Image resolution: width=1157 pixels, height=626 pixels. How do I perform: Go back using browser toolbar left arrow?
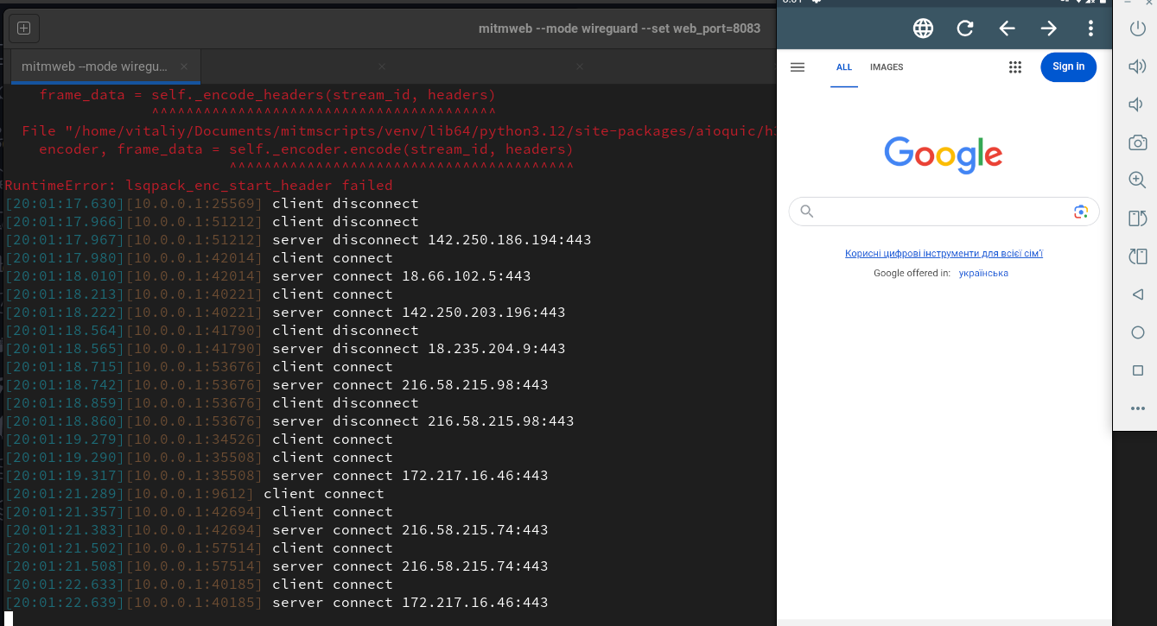coord(1007,28)
